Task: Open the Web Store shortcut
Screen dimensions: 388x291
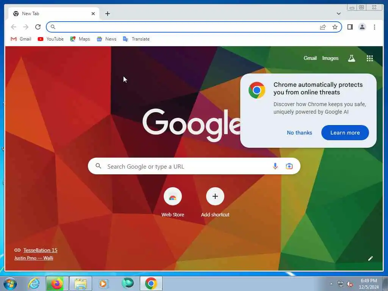Action: pos(173,202)
